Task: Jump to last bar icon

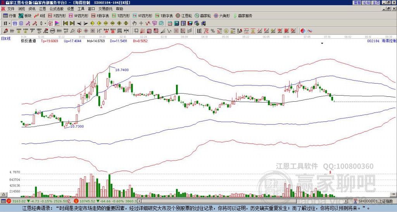Action: [x=72, y=24]
